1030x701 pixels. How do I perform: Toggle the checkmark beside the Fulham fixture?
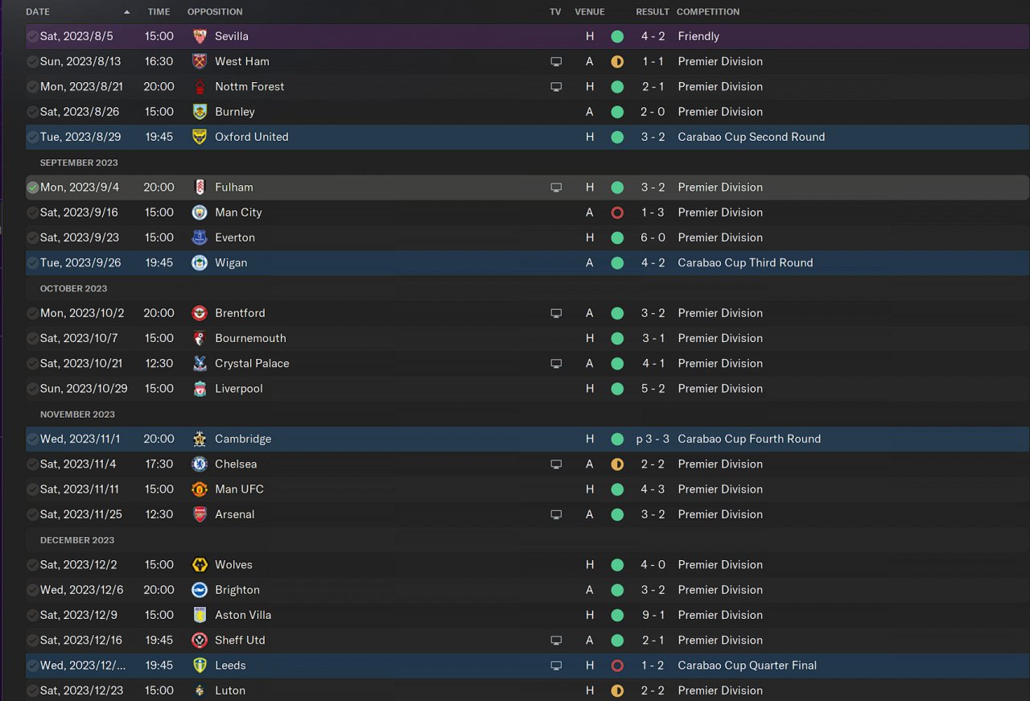tap(33, 188)
